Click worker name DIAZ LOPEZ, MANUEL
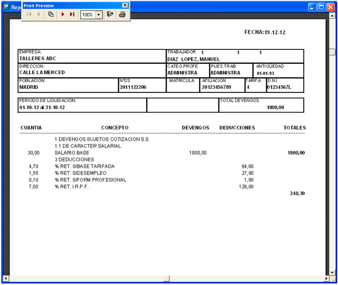The image size is (338, 285). (194, 59)
